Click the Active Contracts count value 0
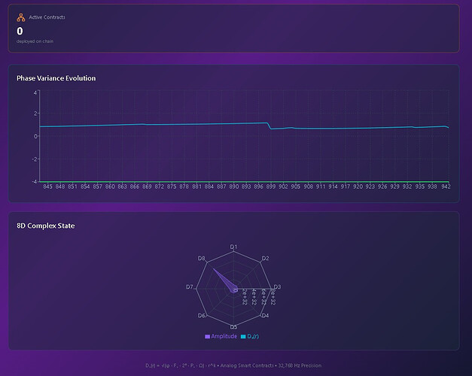Viewport: 472px width, 376px height. click(20, 31)
